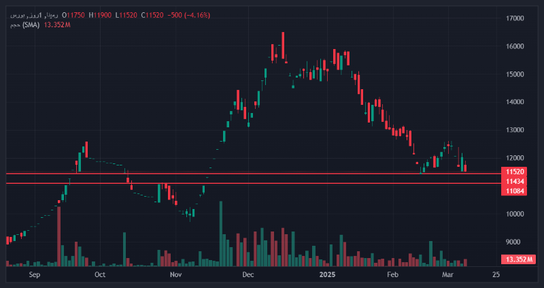Viewport: 544px width, 288px height.
Task: Click the 11084 horizontal line price label
Action: coord(514,191)
